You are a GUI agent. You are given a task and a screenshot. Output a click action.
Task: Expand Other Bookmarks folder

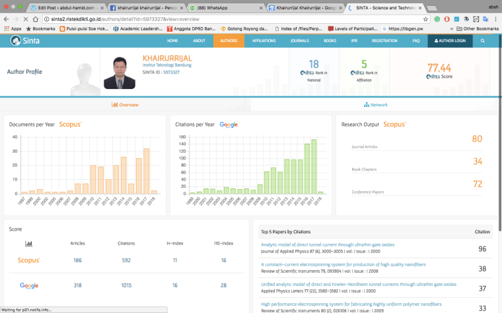(478, 29)
